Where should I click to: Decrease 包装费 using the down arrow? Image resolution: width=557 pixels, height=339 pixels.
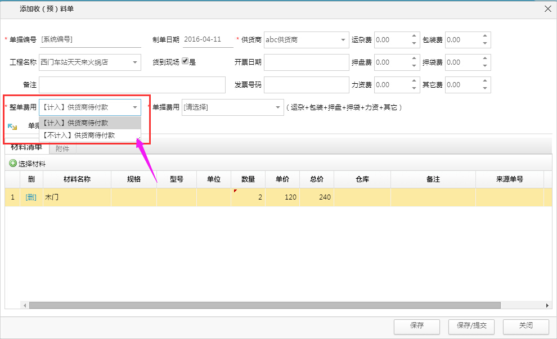click(x=485, y=43)
